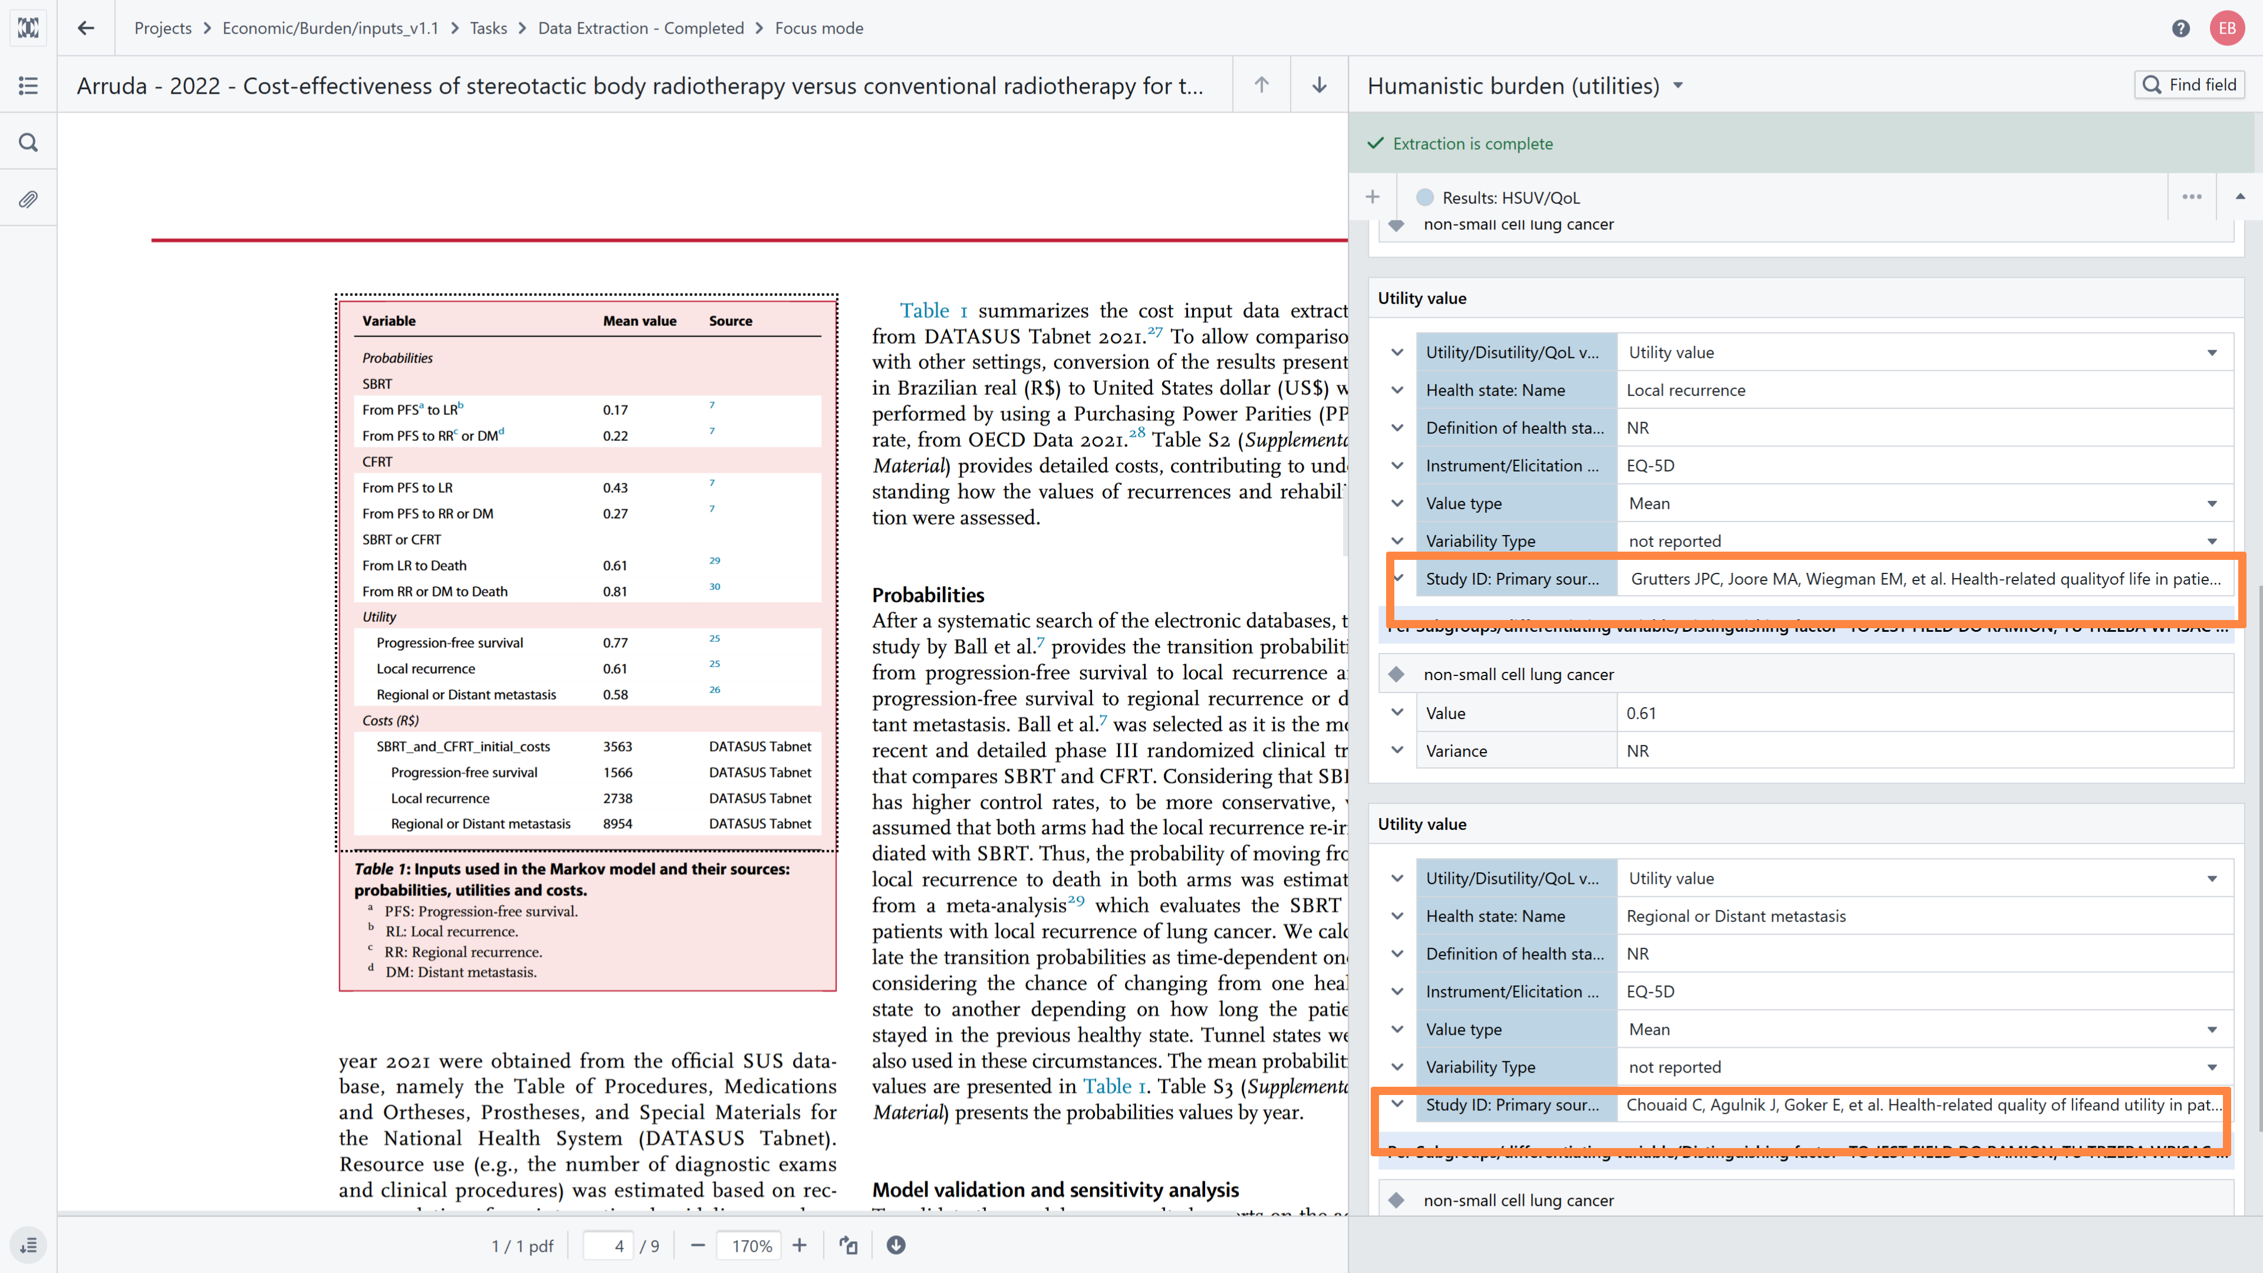Open Utility/Disutility dropdown for Regional or Distant metastasis
This screenshot has height=1273, width=2263.
[1926, 879]
